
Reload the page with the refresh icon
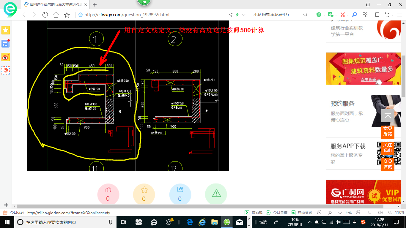click(45, 15)
